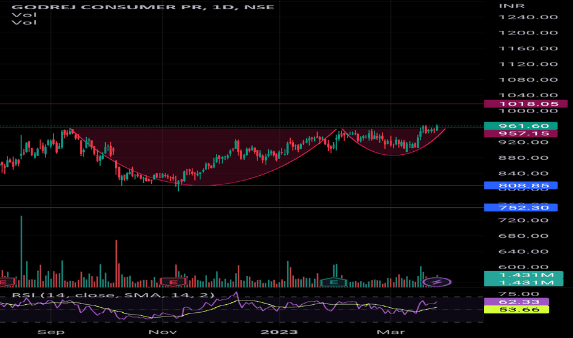Click the 2023 label on the time axis
573x338 pixels.
[279, 332]
